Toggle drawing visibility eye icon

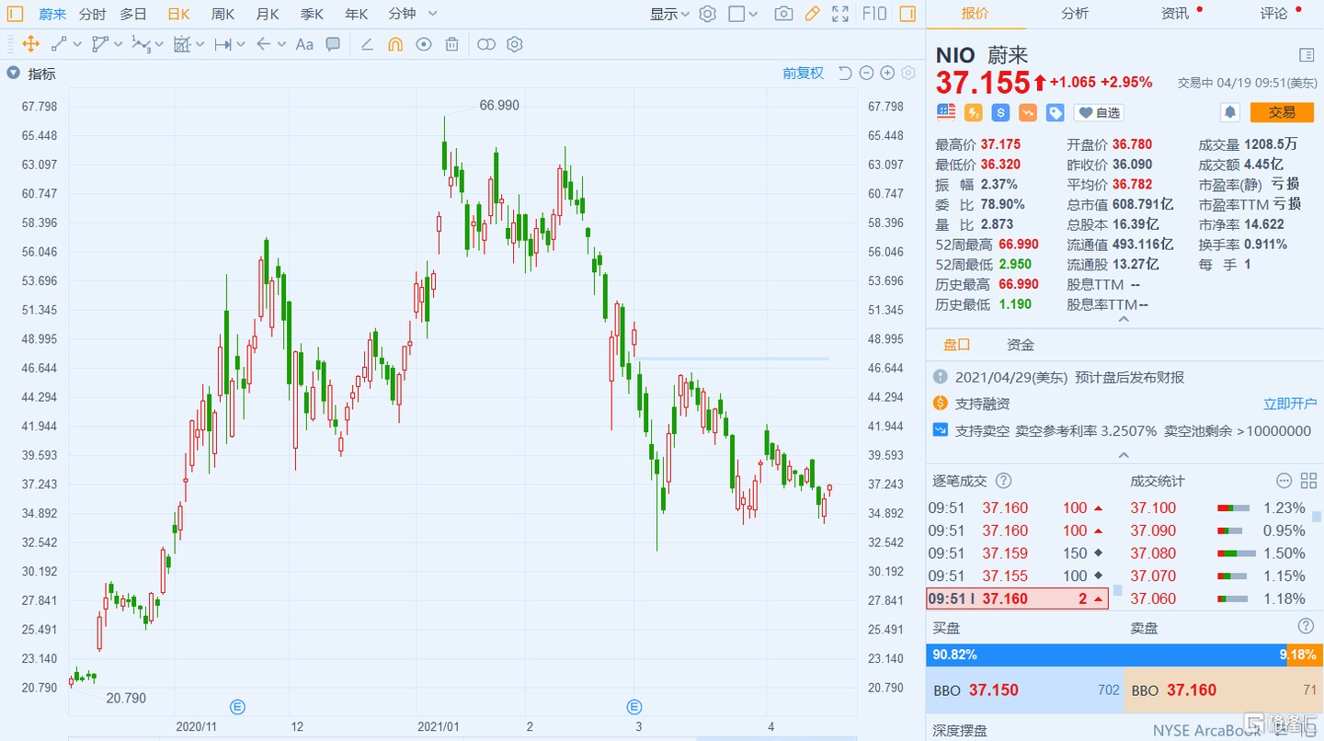coord(423,44)
